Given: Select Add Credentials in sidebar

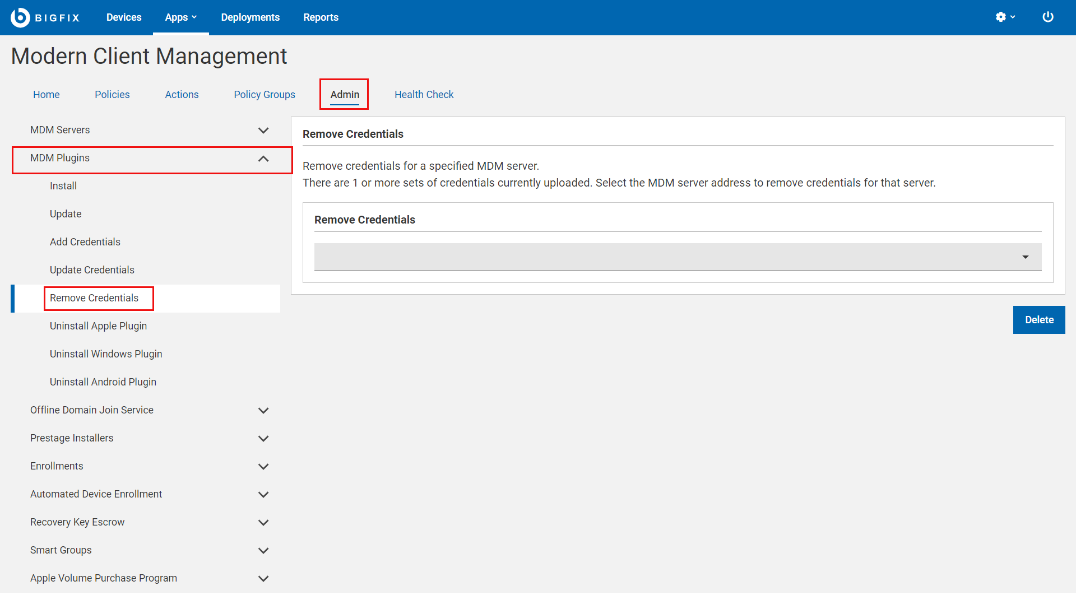Looking at the screenshot, I should [x=85, y=242].
